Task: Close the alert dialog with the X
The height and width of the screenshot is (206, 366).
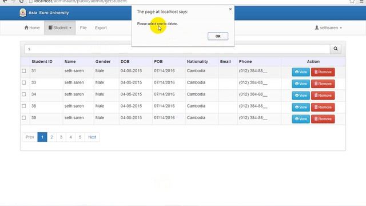Action: (x=230, y=9)
